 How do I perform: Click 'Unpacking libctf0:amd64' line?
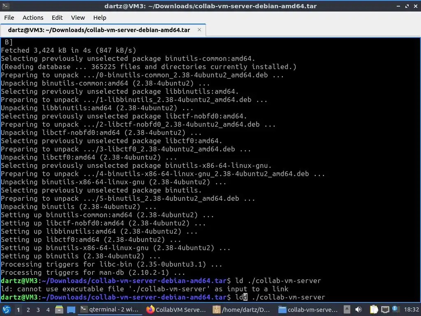click(x=89, y=157)
